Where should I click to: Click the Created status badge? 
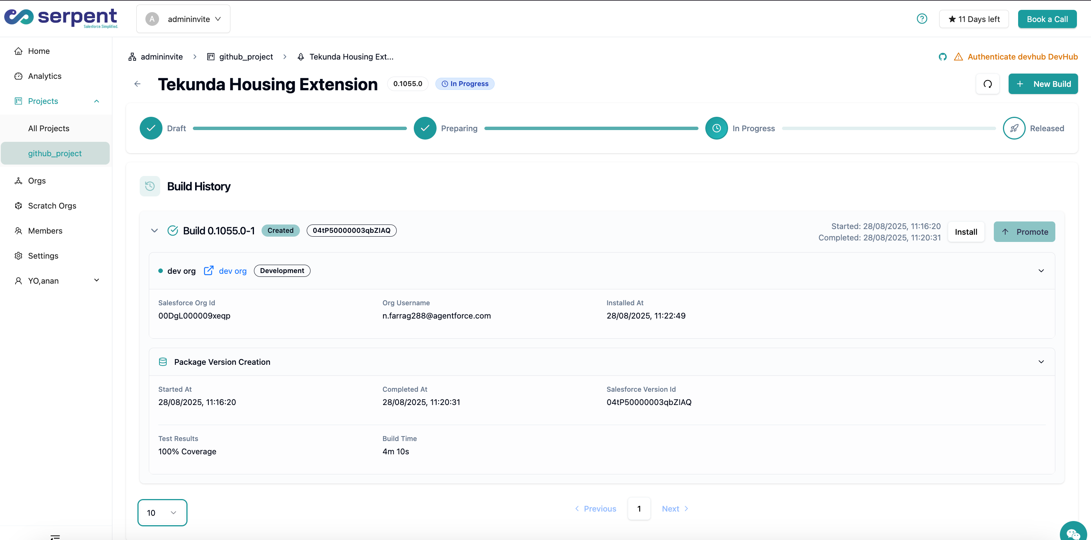coord(281,231)
